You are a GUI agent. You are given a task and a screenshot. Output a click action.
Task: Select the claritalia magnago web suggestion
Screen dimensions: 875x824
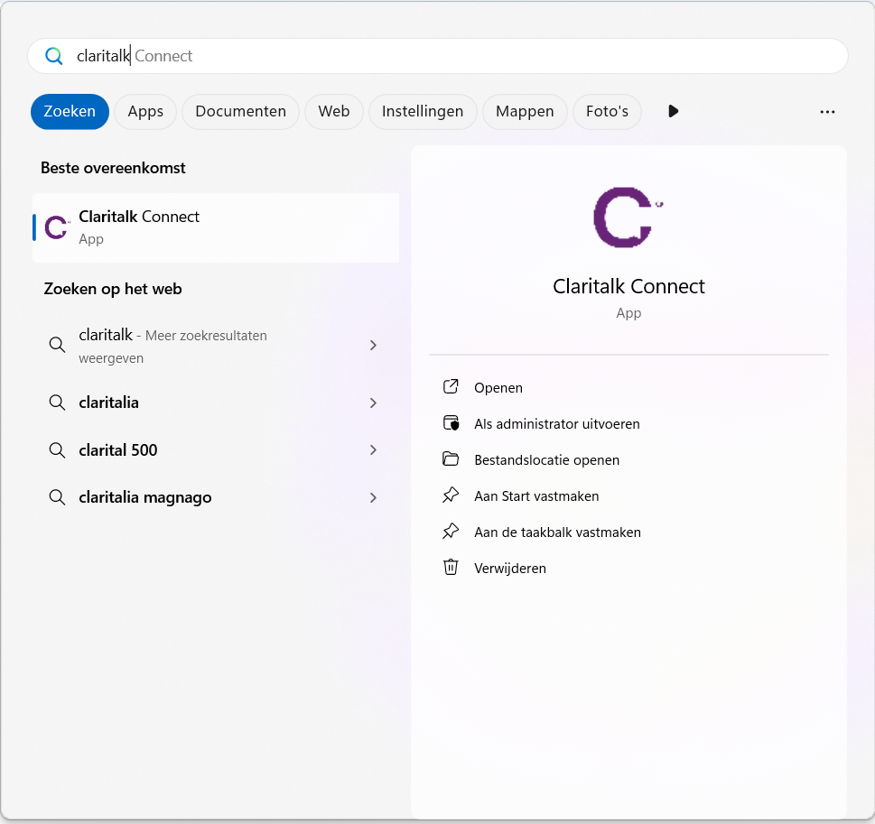pyautogui.click(x=216, y=497)
